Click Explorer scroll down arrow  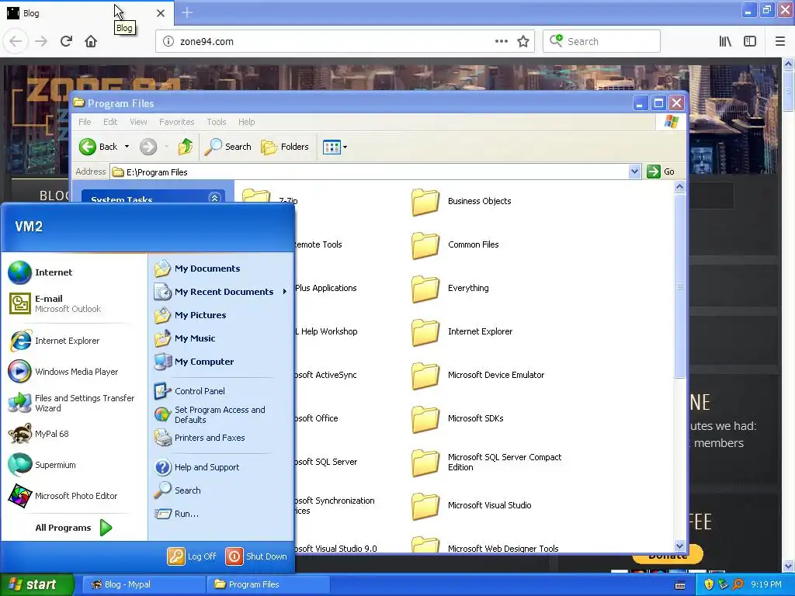pos(679,546)
